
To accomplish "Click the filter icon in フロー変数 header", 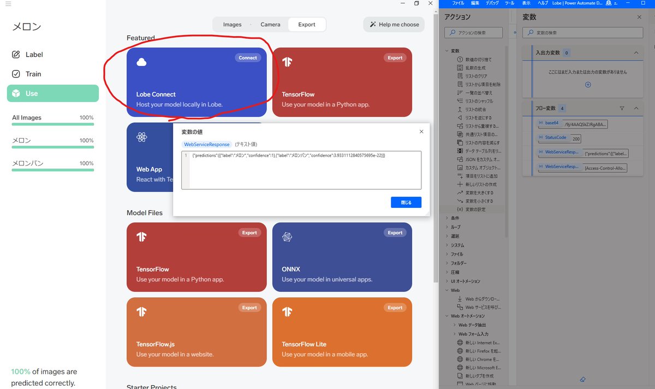I will coord(622,109).
